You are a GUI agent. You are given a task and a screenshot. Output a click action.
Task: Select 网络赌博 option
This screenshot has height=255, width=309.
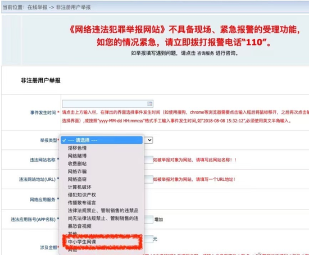77,156
